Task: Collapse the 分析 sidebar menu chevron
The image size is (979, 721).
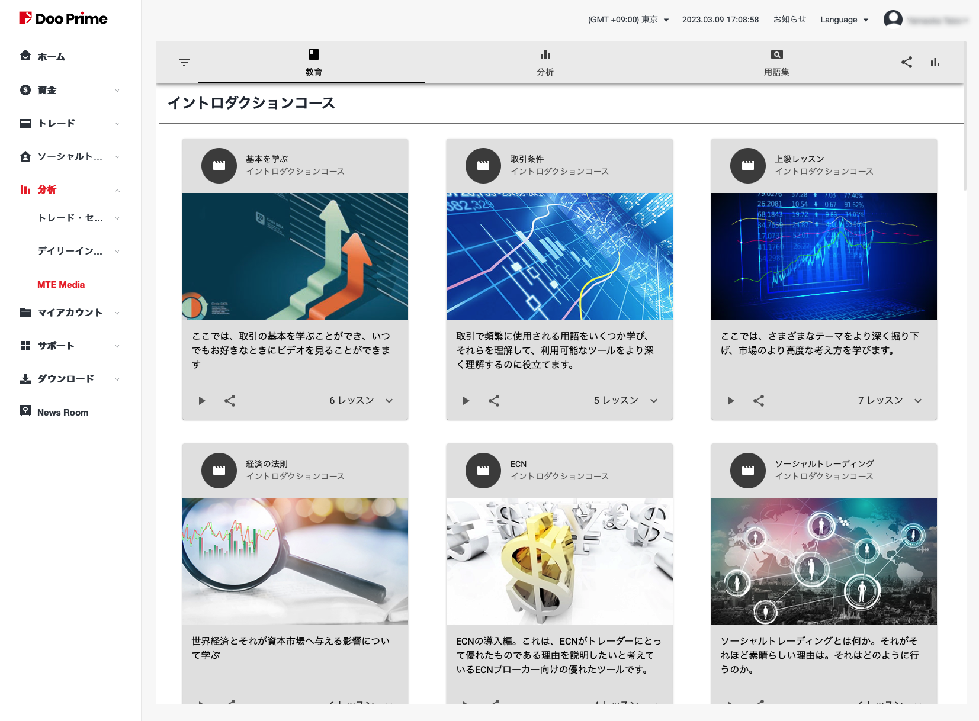Action: [117, 190]
